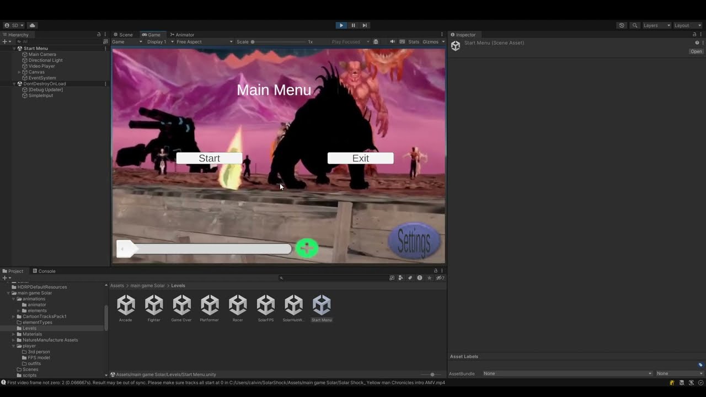Click the Hierarchy search field
Screen dimensions: 706x397
(60, 42)
